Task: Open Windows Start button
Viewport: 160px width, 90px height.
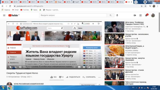Action: [3, 88]
